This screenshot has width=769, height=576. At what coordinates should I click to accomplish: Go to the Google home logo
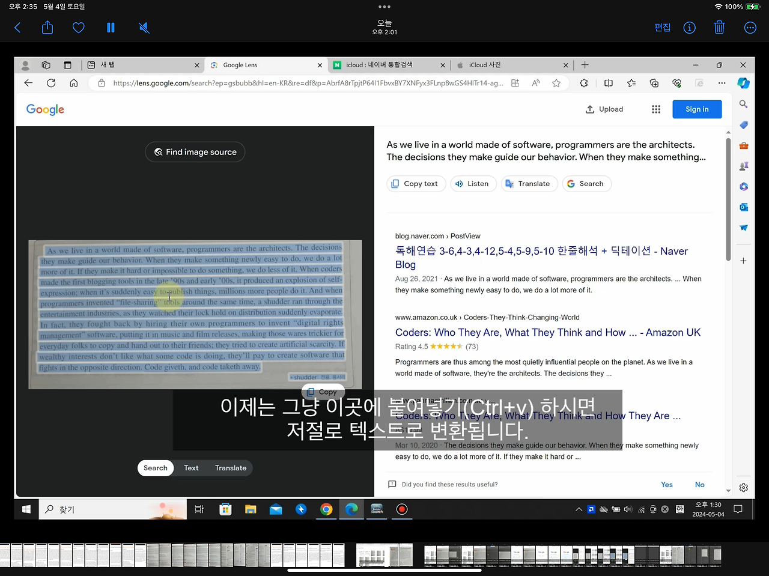pos(45,109)
